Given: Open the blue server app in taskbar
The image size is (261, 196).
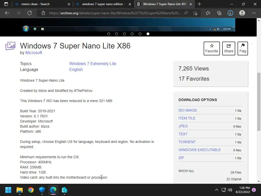Looking at the screenshot, I should pos(64,190).
